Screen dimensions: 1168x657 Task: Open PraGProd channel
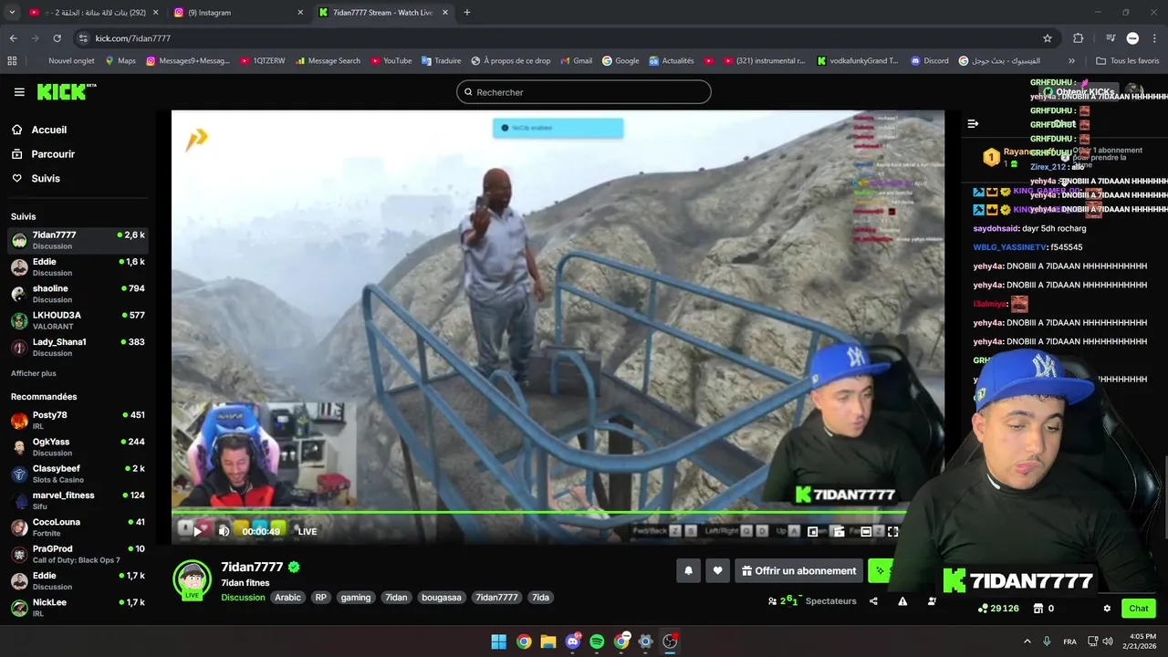(x=78, y=554)
